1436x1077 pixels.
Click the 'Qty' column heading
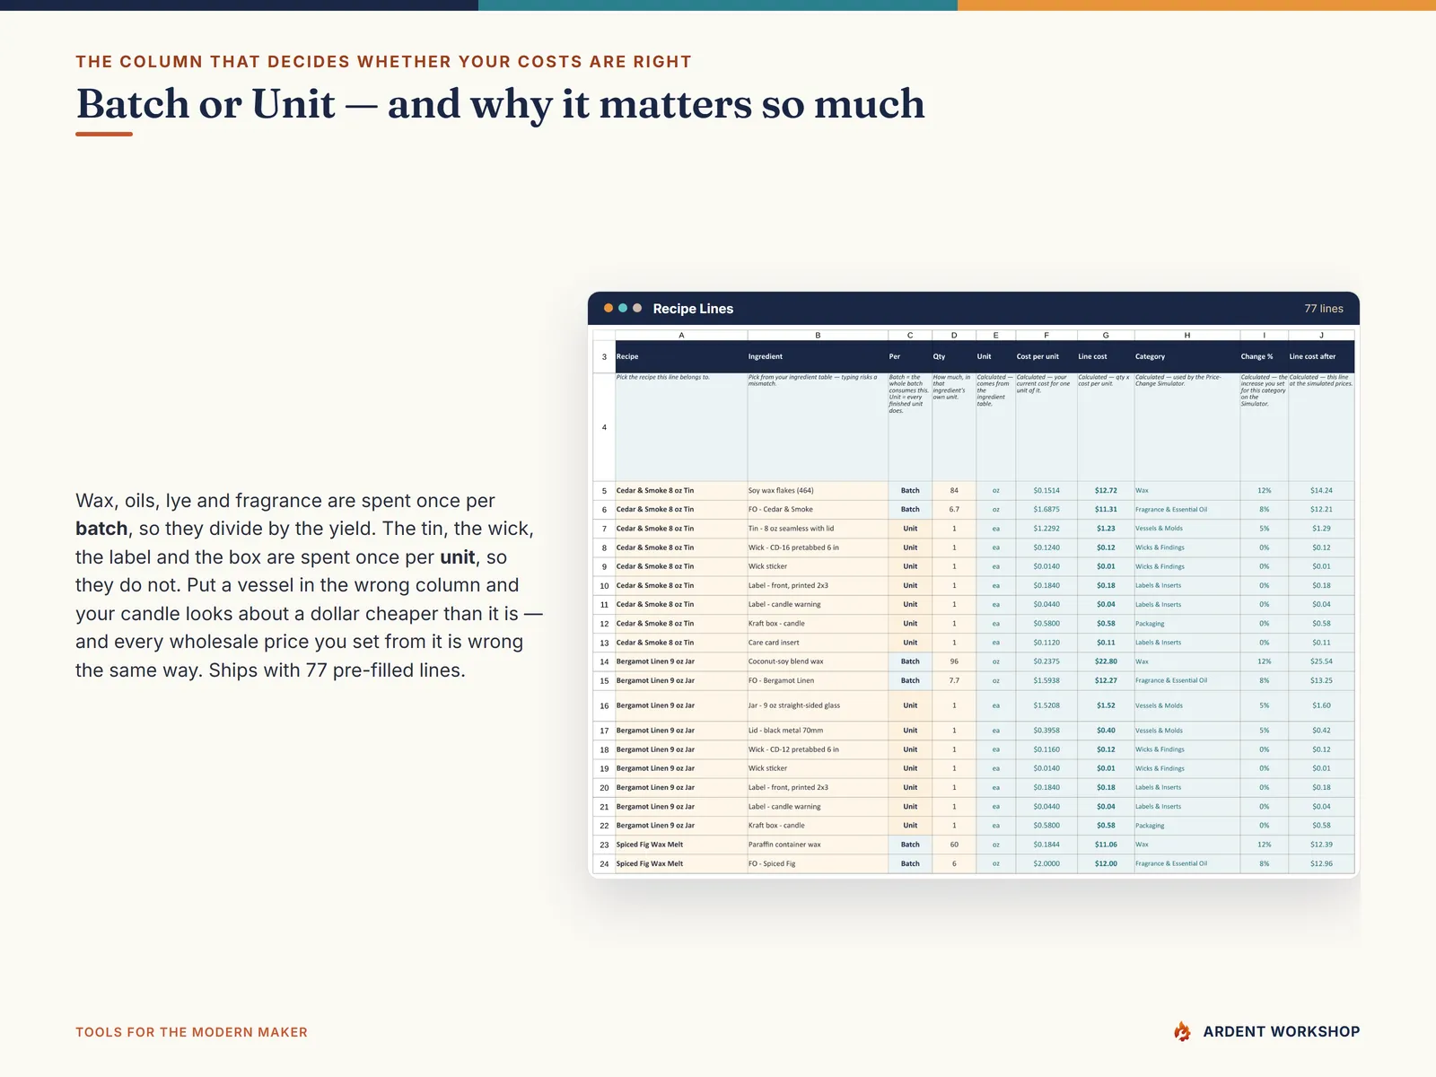(939, 356)
